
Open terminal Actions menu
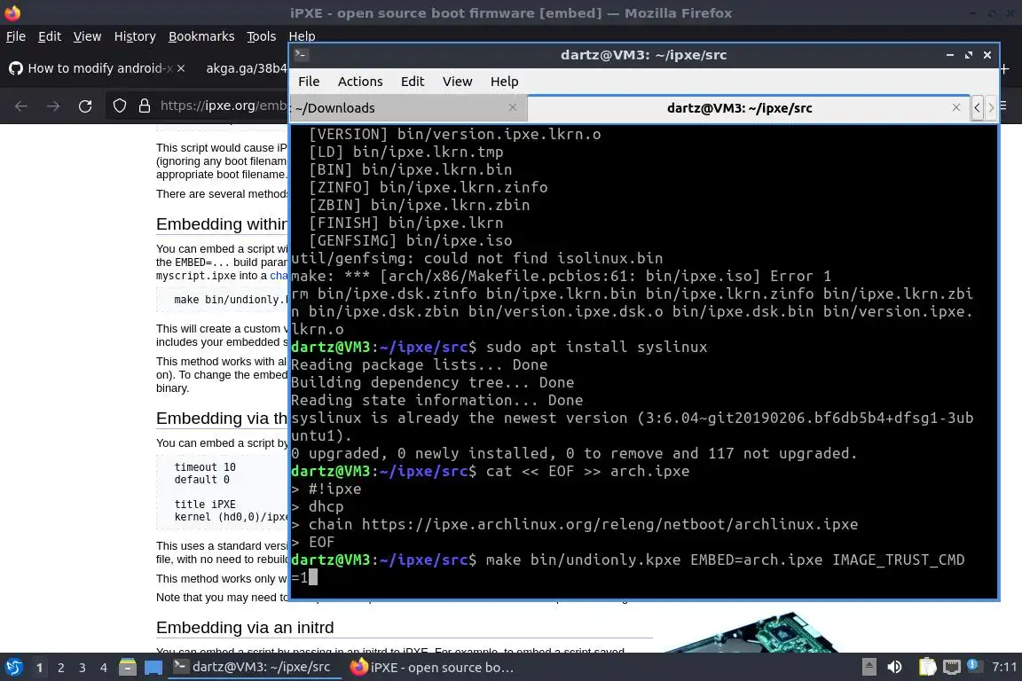pyautogui.click(x=360, y=82)
